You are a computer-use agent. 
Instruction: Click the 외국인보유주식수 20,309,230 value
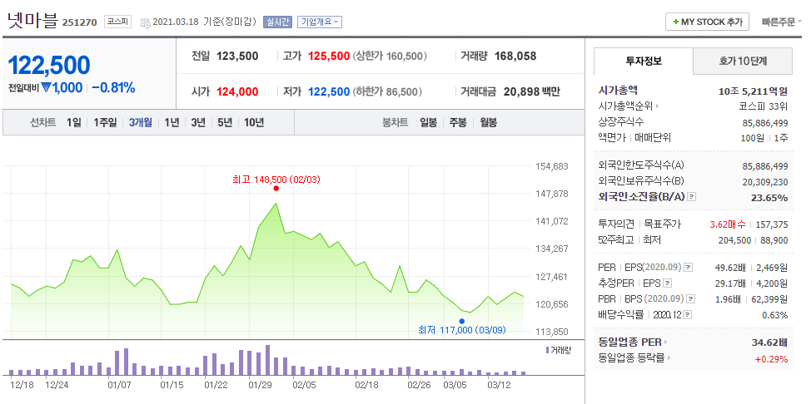(765, 181)
